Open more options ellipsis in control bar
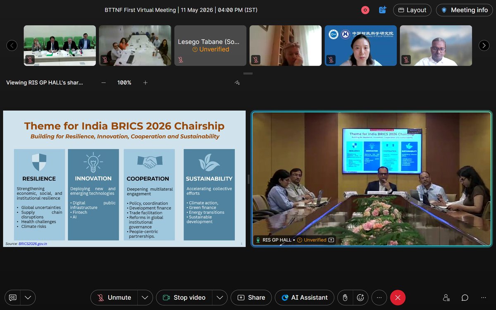 [379, 298]
